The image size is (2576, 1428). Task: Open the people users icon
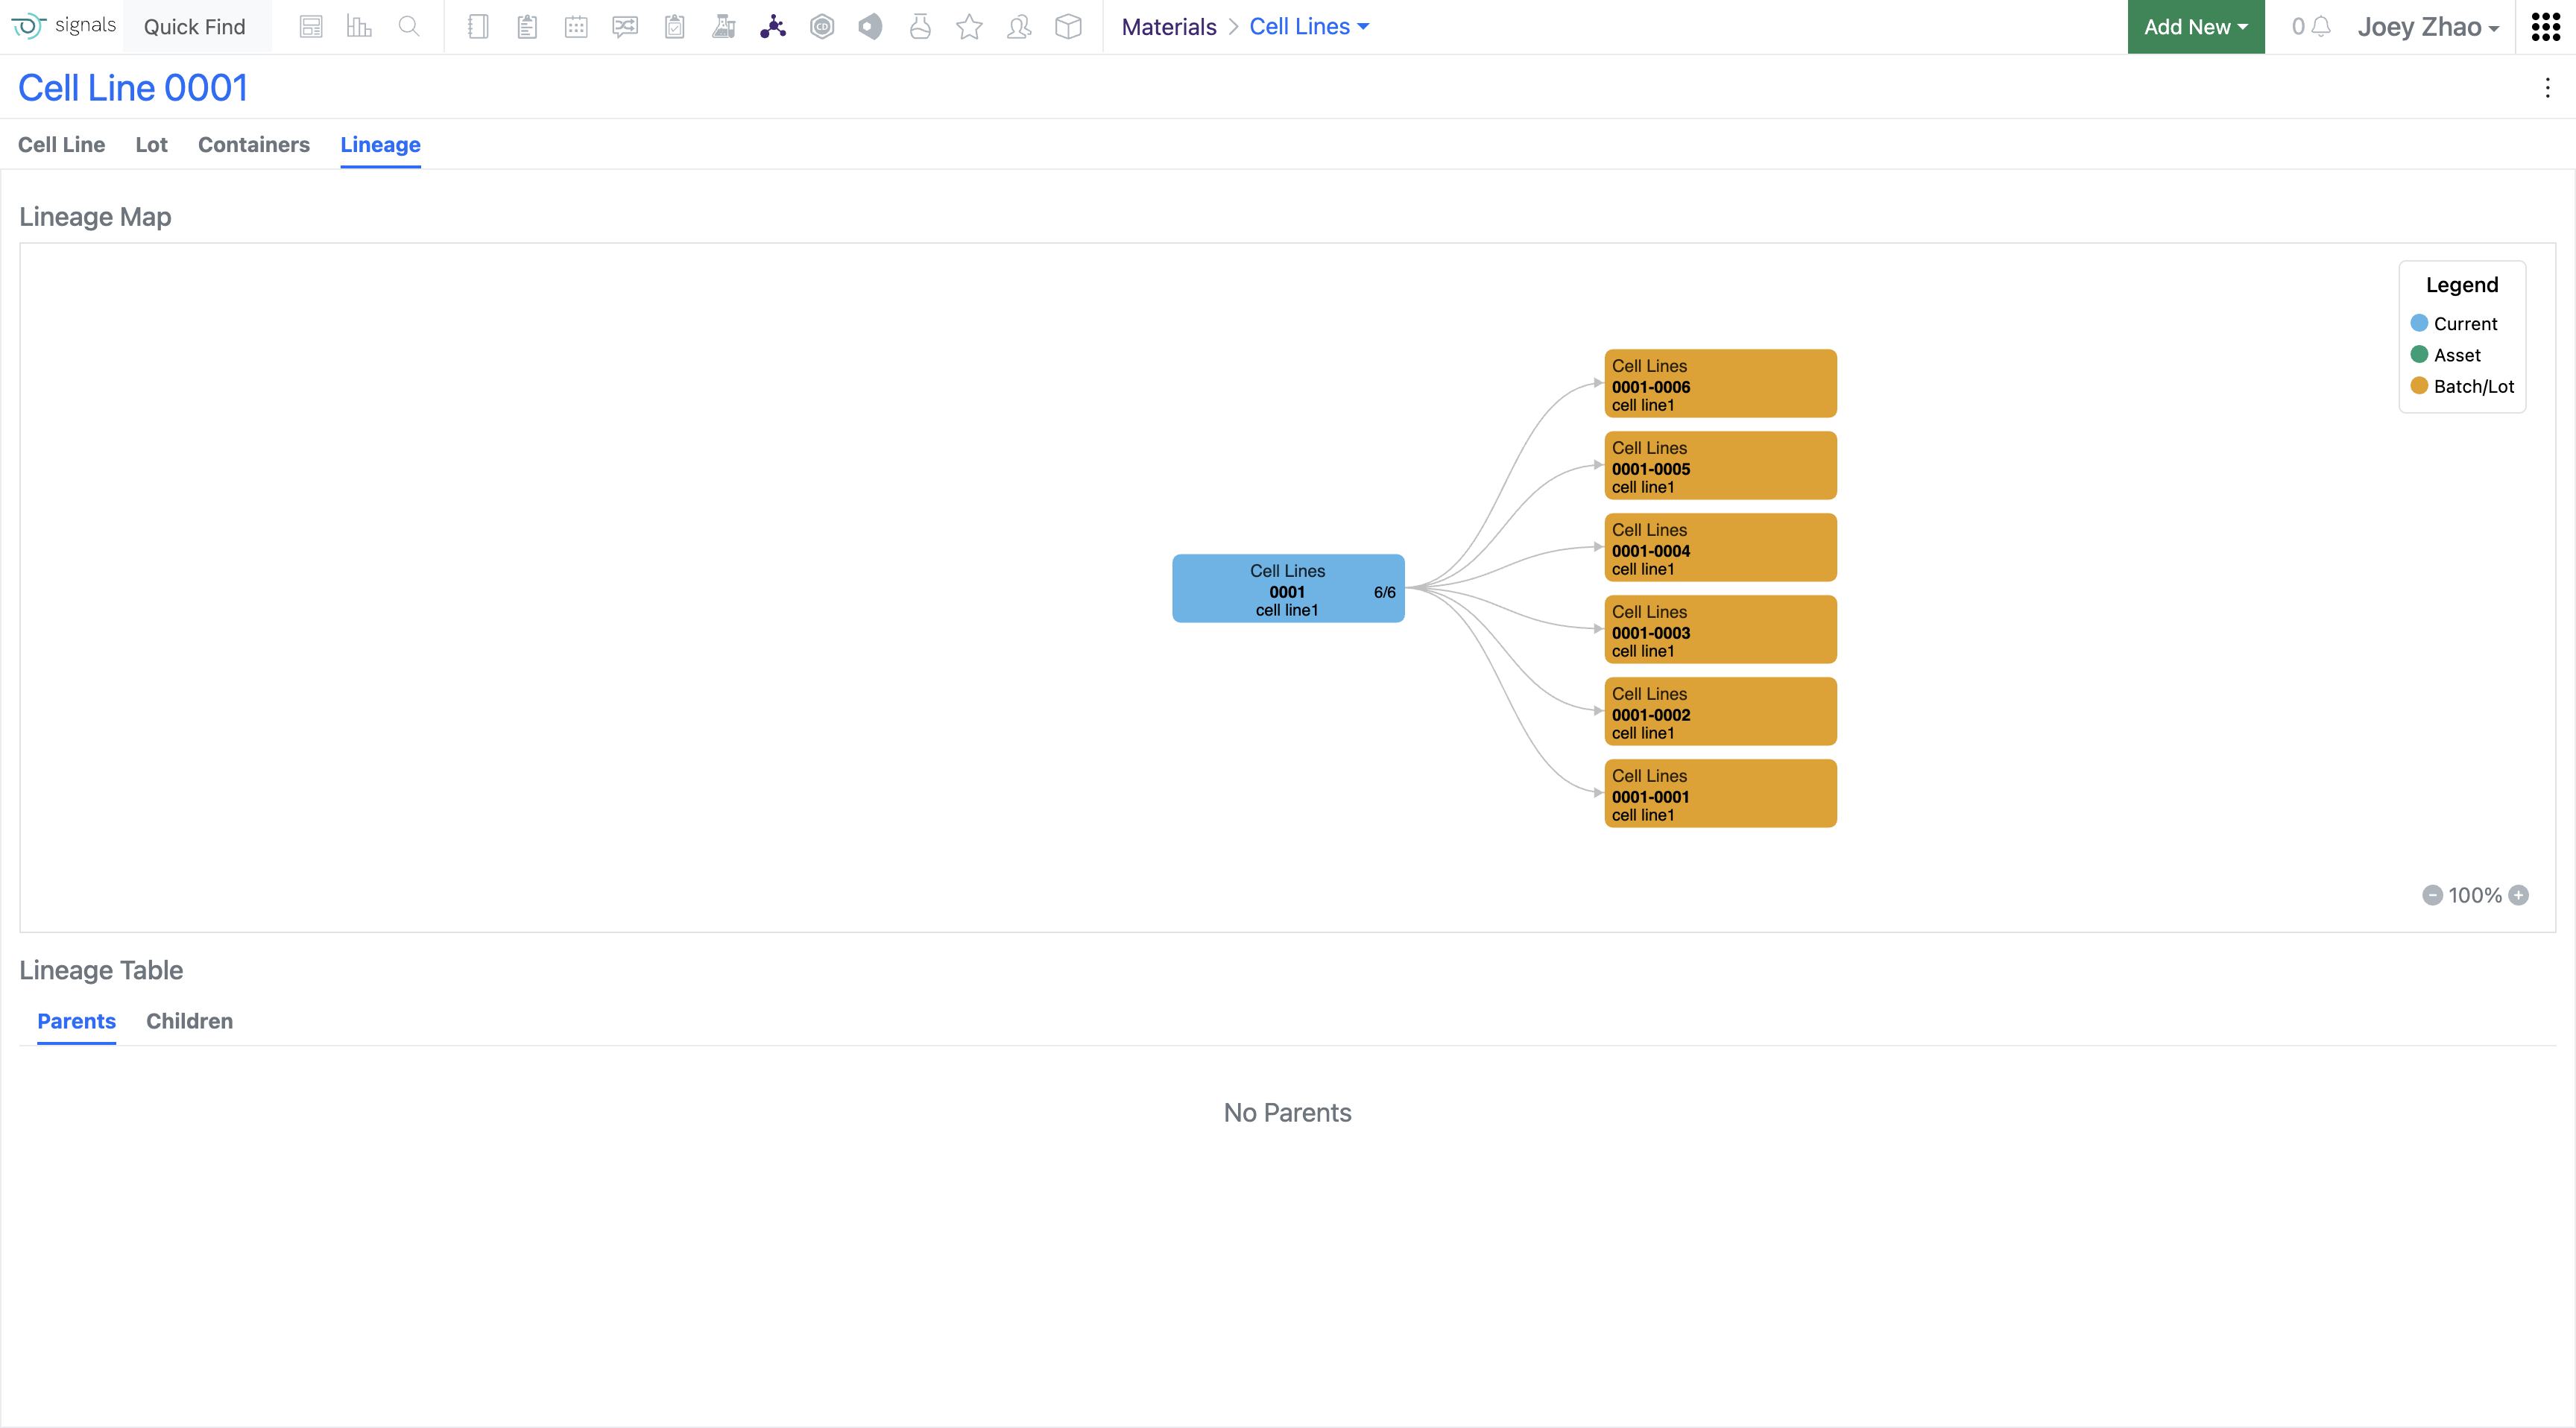(1019, 27)
